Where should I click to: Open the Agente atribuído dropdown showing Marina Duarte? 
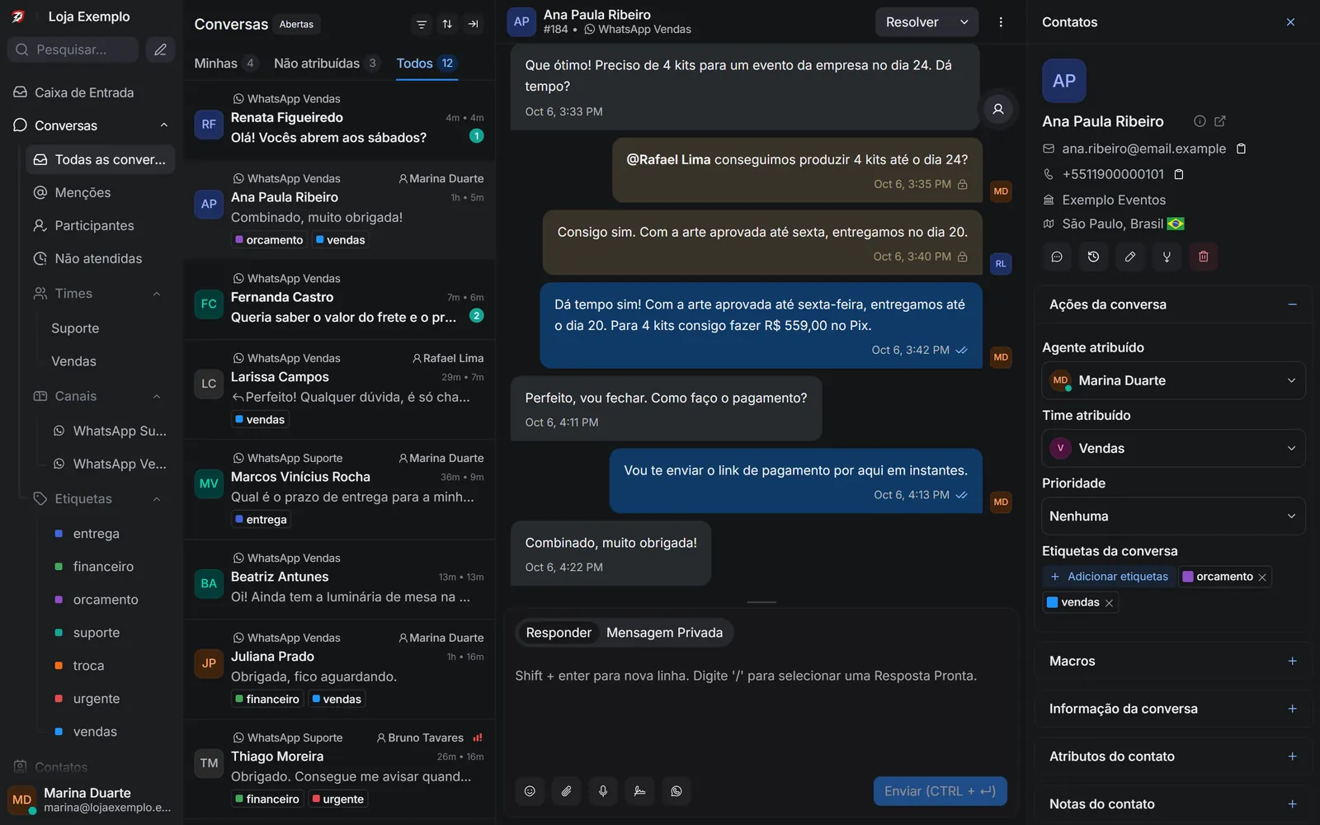point(1173,380)
